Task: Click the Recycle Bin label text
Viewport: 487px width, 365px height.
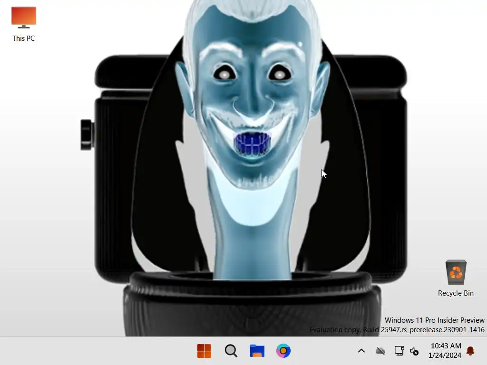Action: (x=456, y=293)
